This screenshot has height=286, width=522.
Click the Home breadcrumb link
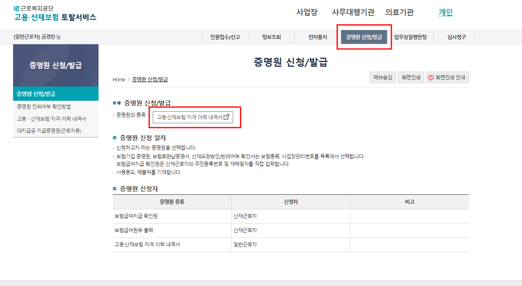coord(119,79)
